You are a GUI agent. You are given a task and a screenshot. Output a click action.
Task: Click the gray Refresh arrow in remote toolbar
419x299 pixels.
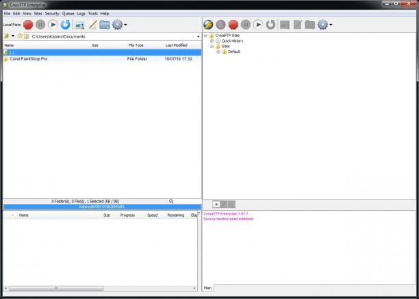pyautogui.click(x=270, y=25)
